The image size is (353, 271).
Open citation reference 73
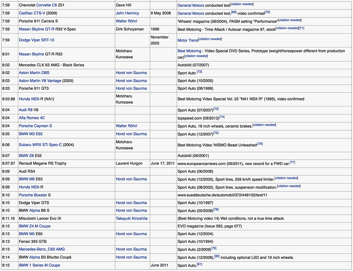[x=216, y=109]
